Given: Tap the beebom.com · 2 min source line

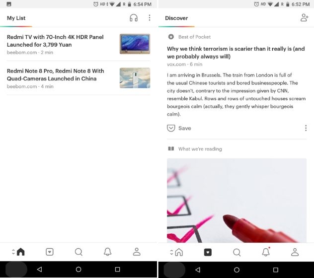Looking at the screenshot, I should tap(30, 53).
